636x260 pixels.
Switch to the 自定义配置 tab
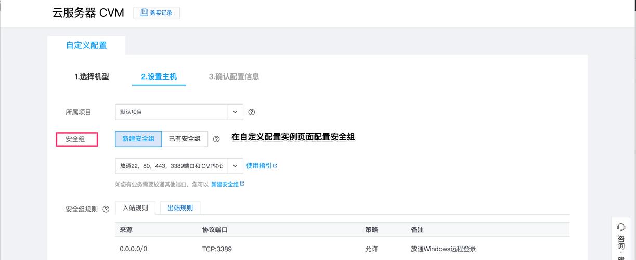86,45
